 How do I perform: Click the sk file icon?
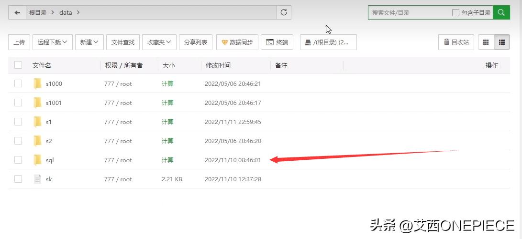tap(38, 179)
